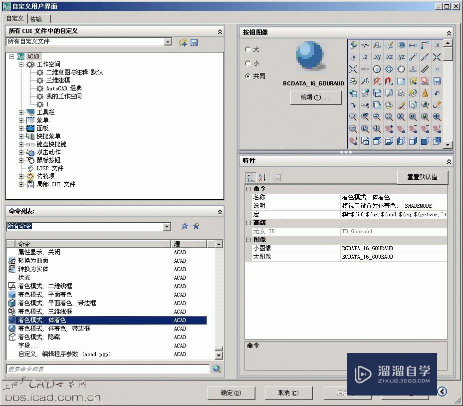Select the magnet snap icon in the button palette
The image size is (463, 406).
click(389, 80)
